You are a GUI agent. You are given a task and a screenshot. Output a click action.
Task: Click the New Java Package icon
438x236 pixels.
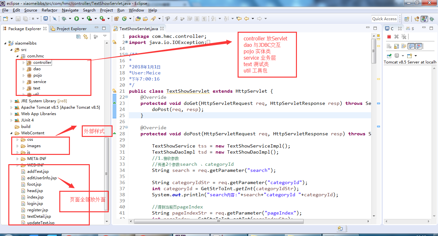coord(116,19)
